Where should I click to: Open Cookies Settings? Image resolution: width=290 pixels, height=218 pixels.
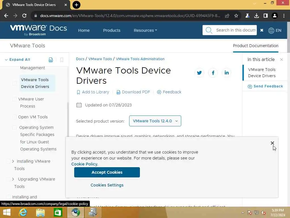tap(107, 185)
